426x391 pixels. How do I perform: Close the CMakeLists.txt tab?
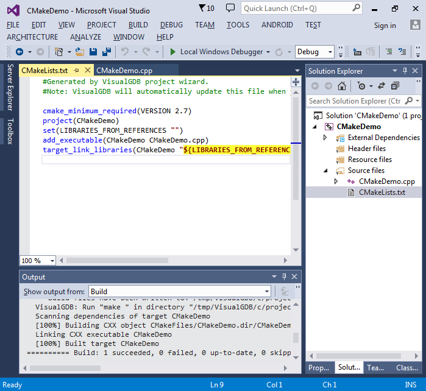coord(88,70)
